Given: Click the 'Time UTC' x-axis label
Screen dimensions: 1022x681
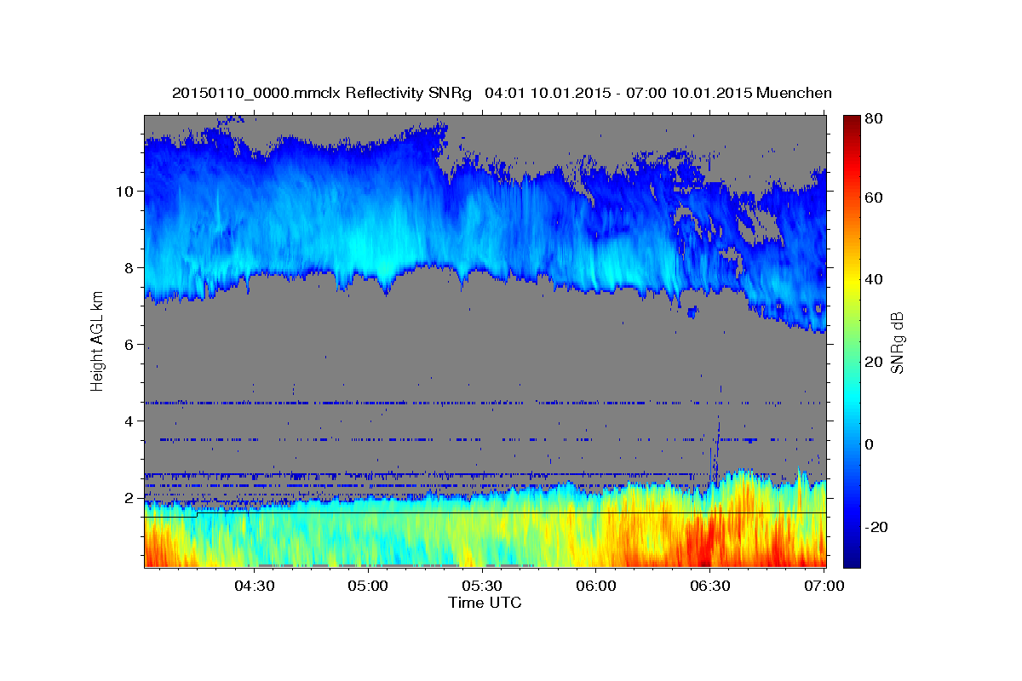Looking at the screenshot, I should pos(485,603).
